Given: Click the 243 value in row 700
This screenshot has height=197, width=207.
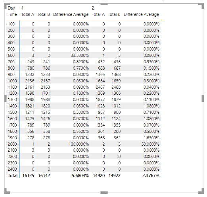Looking at the screenshot, I should click(x=31, y=62).
